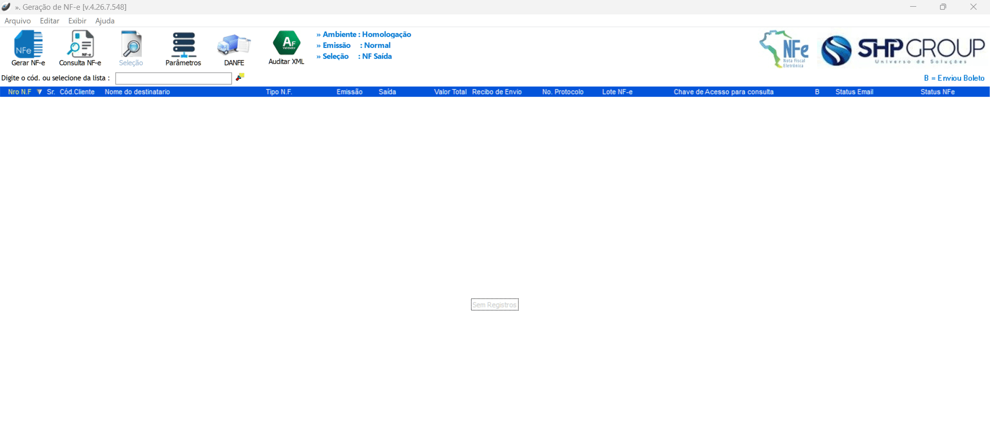
Task: Open the Parâmetros settings
Action: pyautogui.click(x=184, y=45)
